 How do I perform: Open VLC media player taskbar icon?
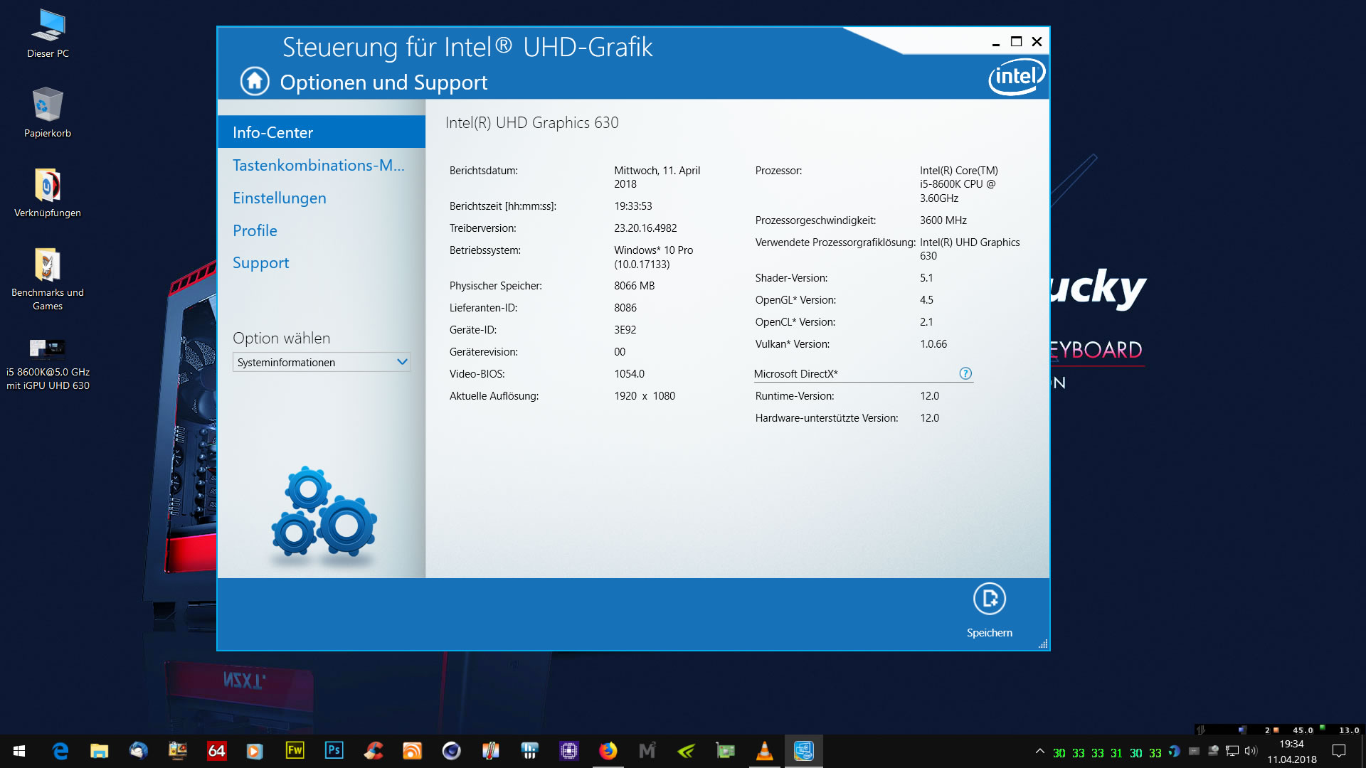[x=764, y=751]
